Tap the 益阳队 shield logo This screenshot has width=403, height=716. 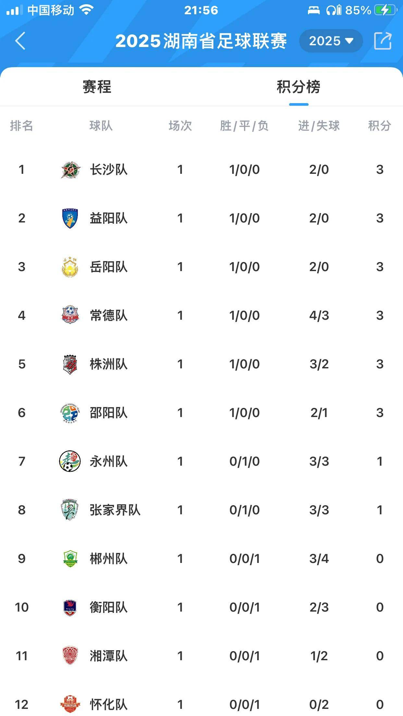coord(70,218)
